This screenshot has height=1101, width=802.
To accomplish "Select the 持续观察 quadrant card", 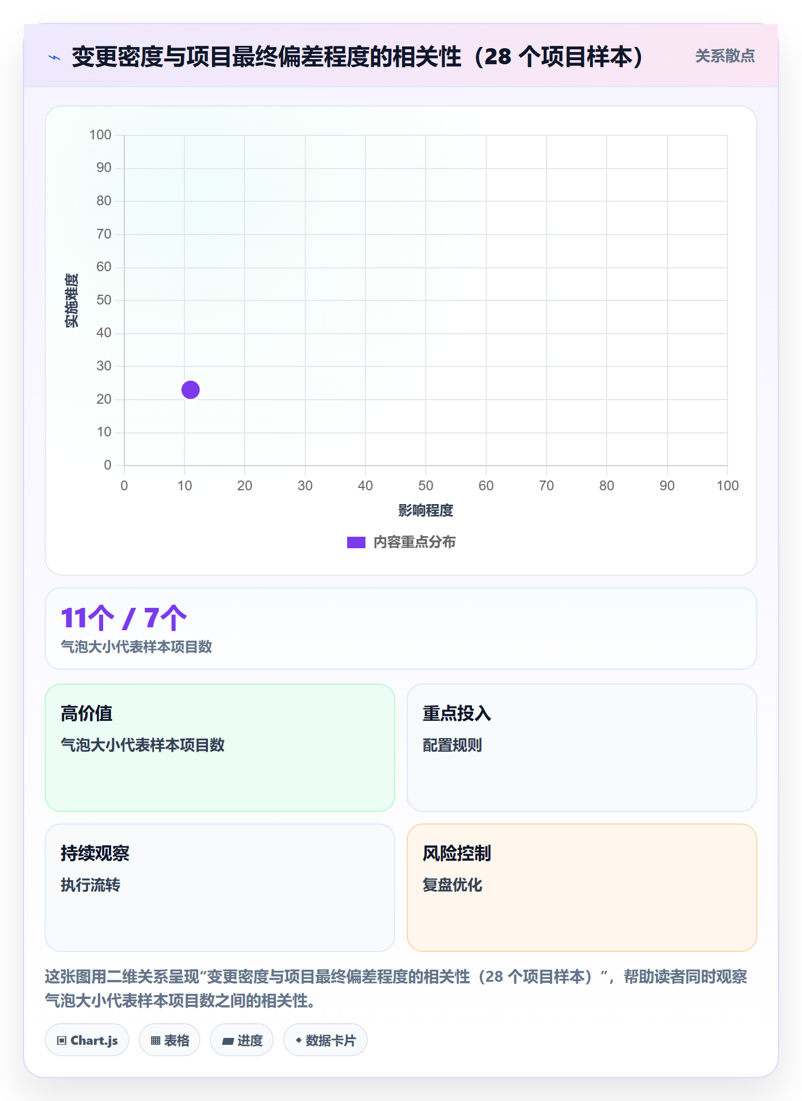I will [220, 887].
